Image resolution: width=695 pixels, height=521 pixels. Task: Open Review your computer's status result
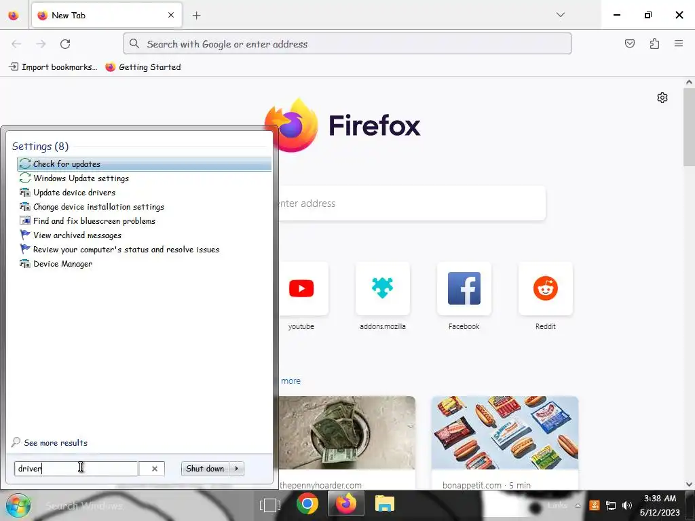[145, 249]
